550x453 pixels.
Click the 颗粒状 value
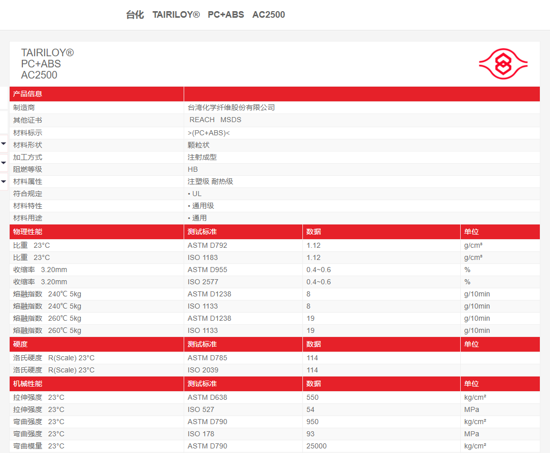198,145
